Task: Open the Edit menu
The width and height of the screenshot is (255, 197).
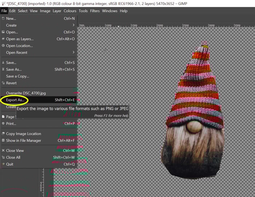Action: point(12,11)
